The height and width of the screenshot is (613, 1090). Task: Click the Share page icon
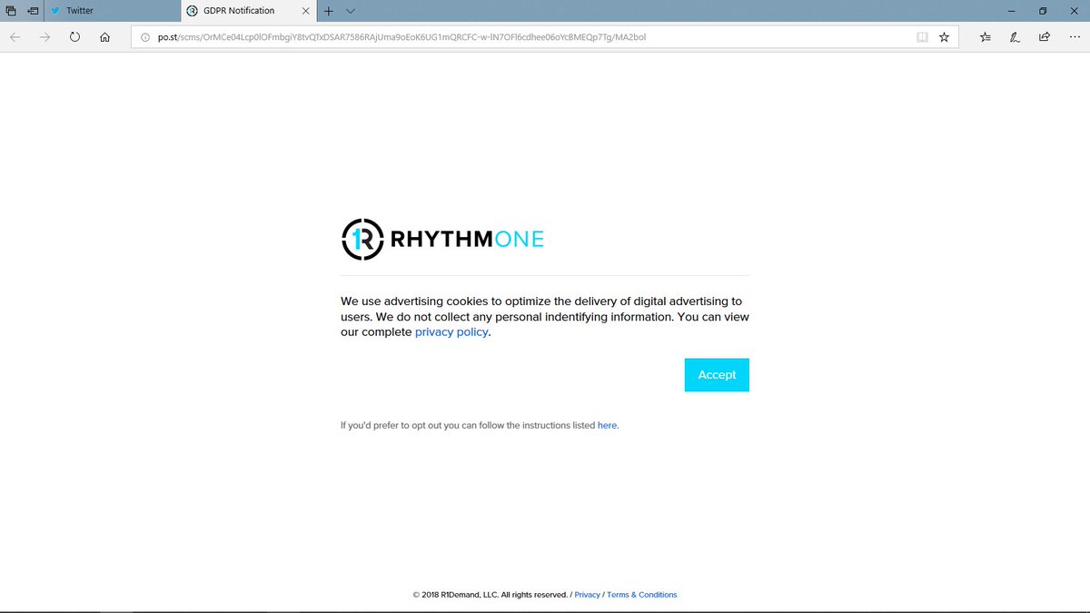click(1045, 37)
